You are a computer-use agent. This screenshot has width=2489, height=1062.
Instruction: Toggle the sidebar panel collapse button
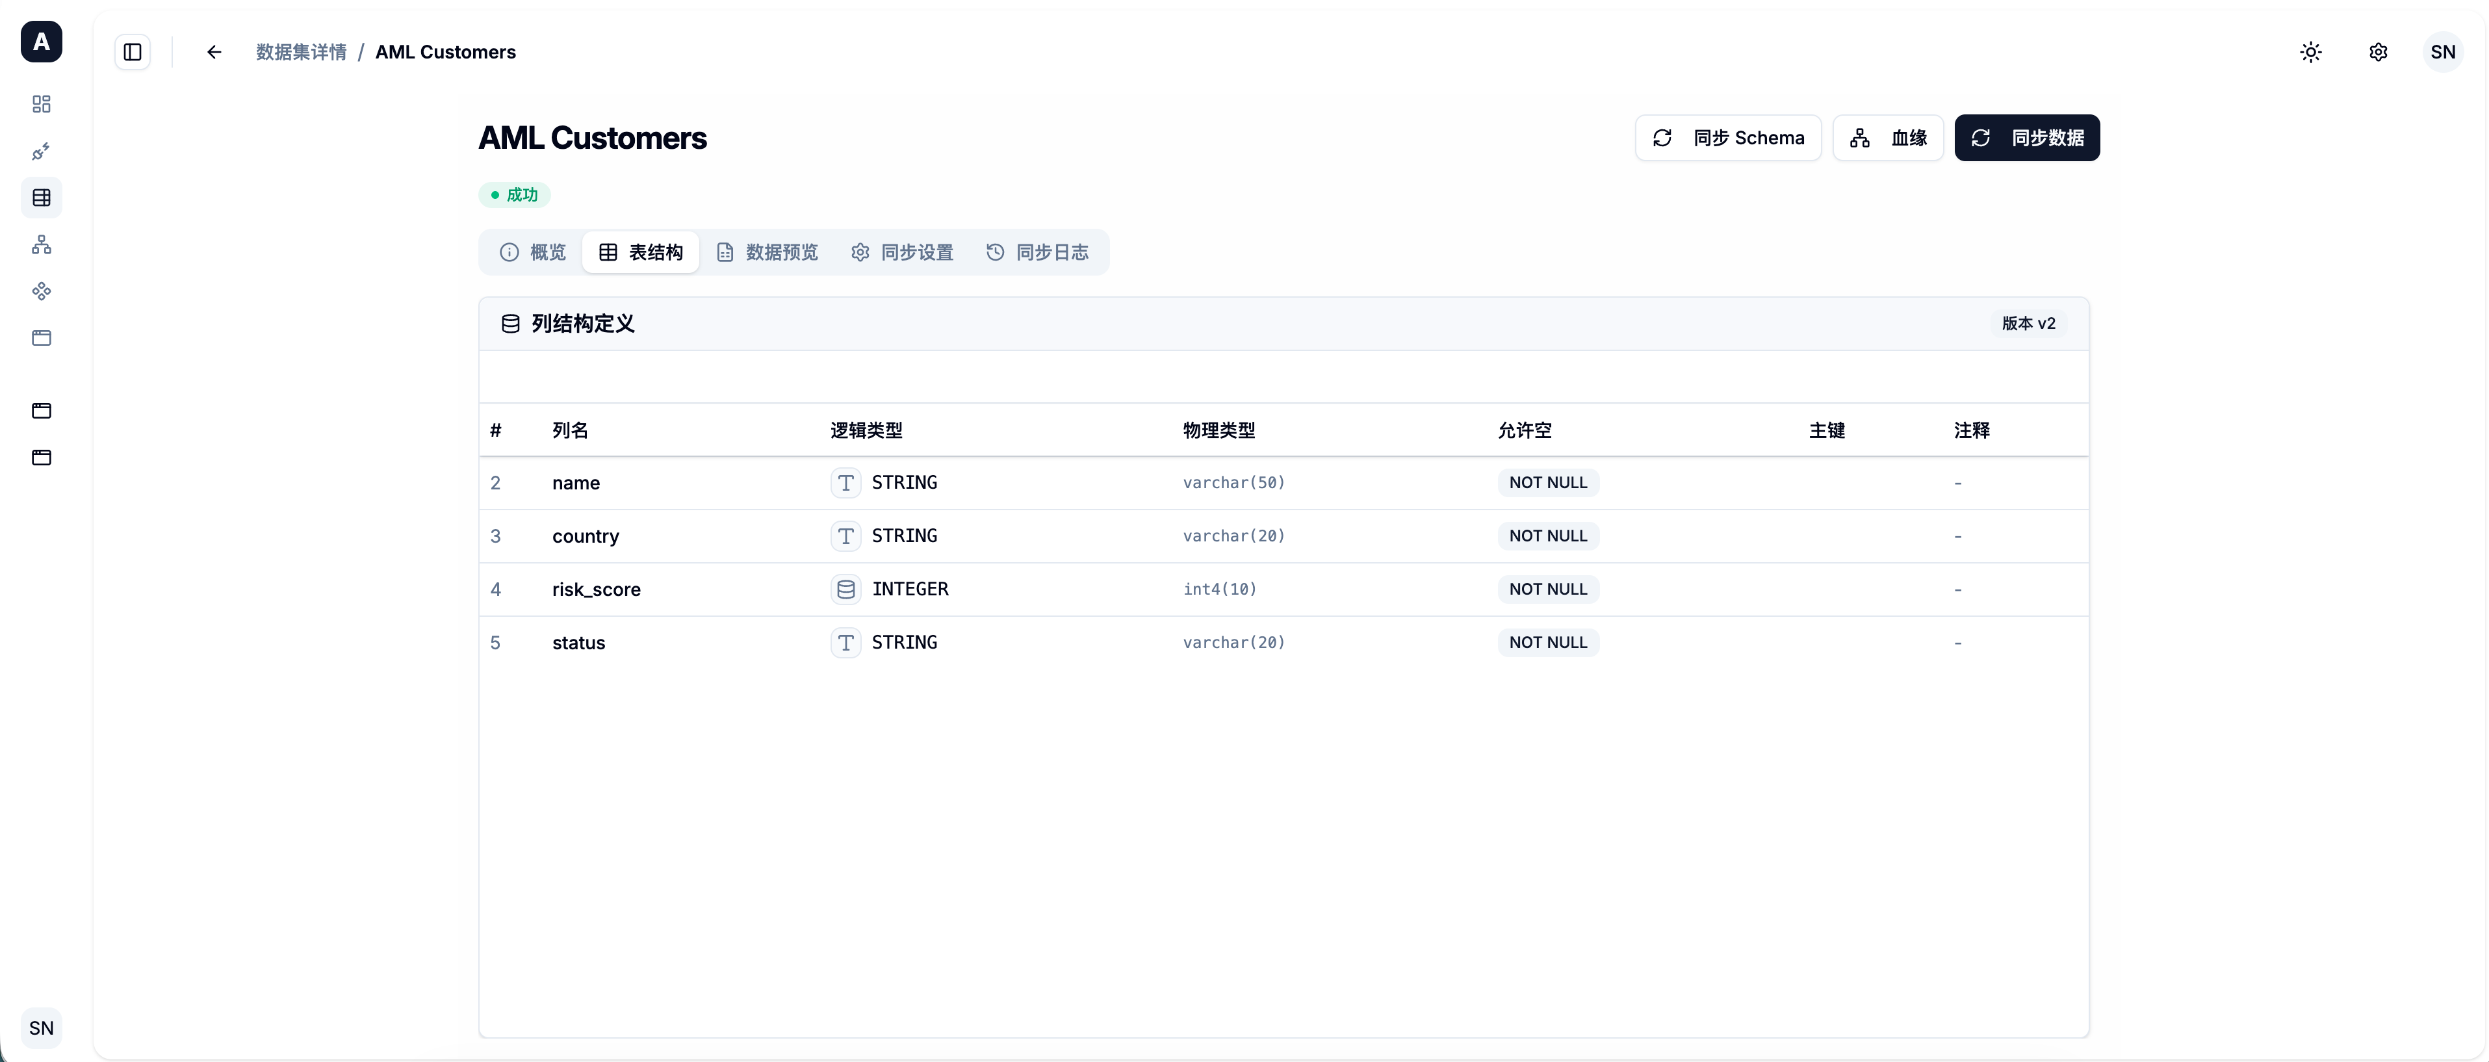click(x=133, y=52)
